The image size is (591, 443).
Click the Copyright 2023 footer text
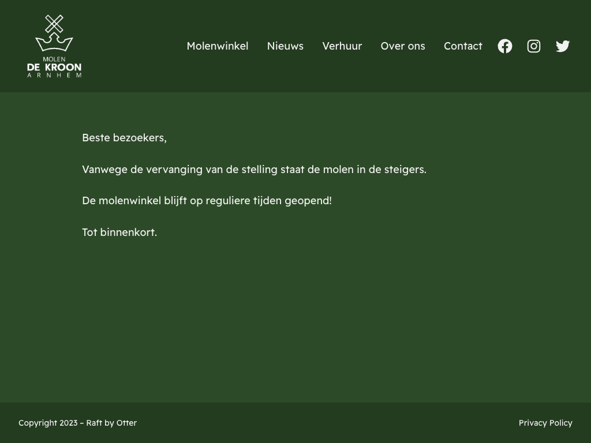point(48,423)
